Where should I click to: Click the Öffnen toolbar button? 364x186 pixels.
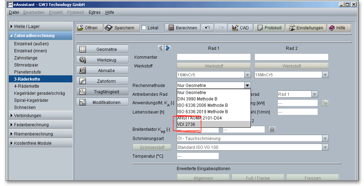tap(89, 28)
